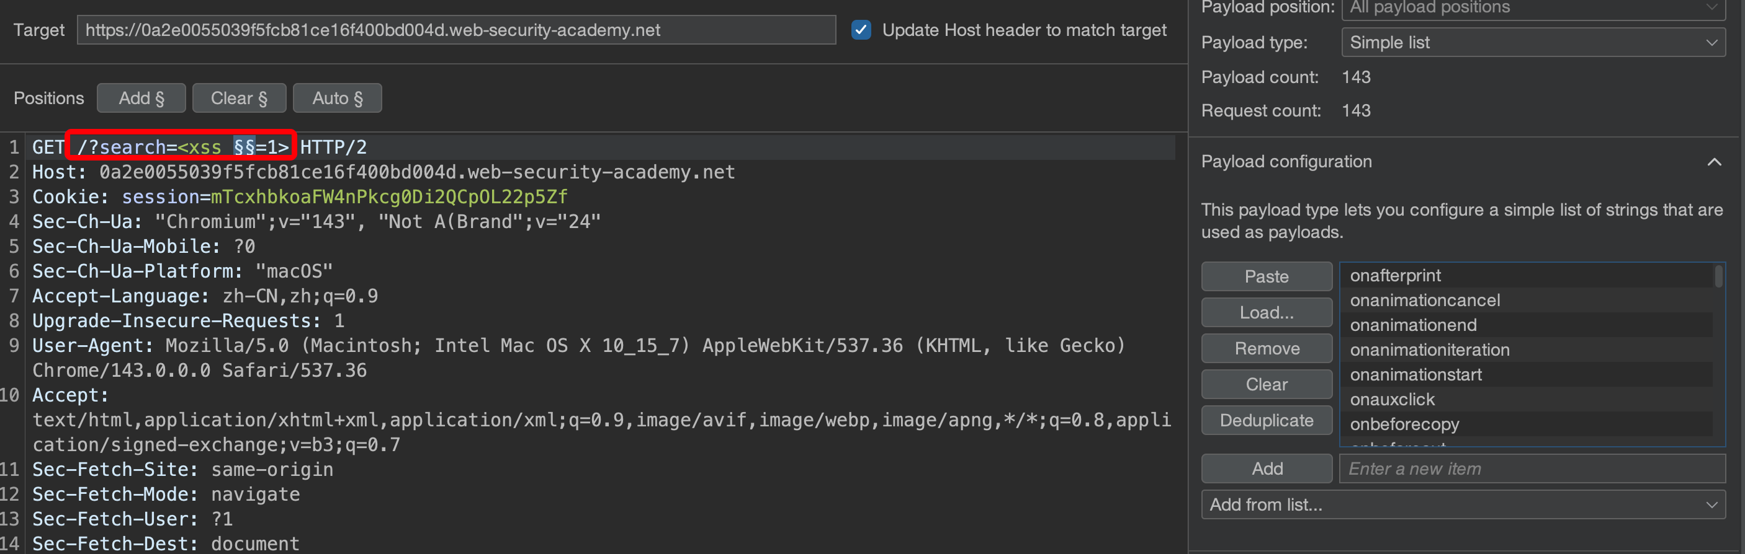Image resolution: width=1745 pixels, height=554 pixels.
Task: Select onanimationend in the payload list
Action: click(x=1412, y=325)
